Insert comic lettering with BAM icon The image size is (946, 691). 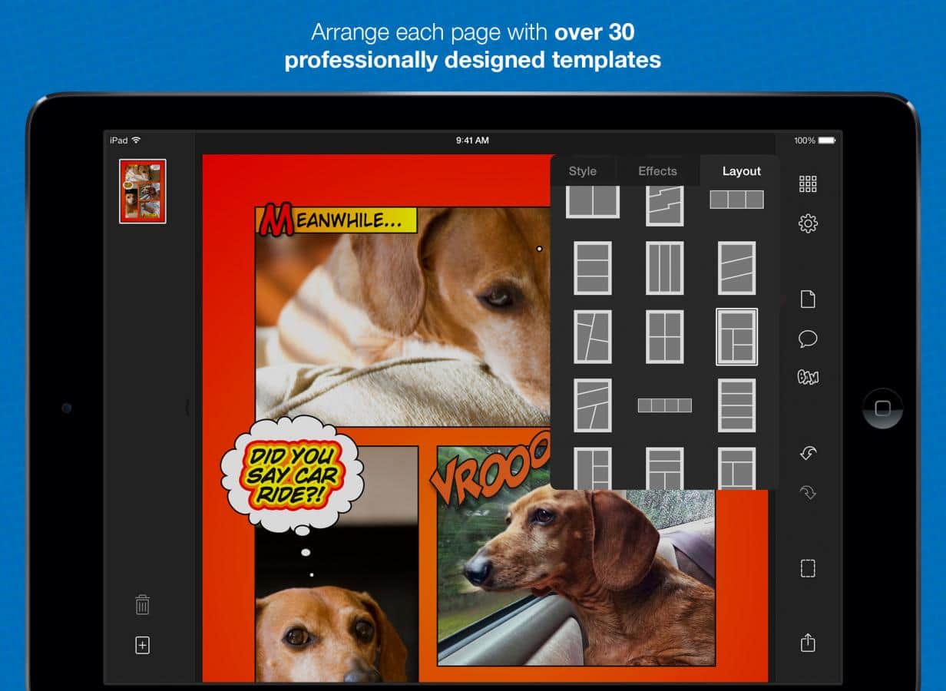click(x=808, y=377)
